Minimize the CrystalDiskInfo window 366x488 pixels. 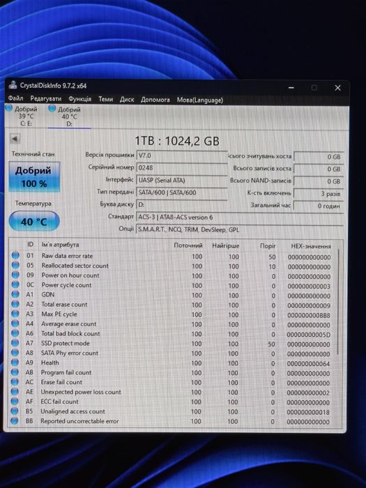[x=291, y=88]
